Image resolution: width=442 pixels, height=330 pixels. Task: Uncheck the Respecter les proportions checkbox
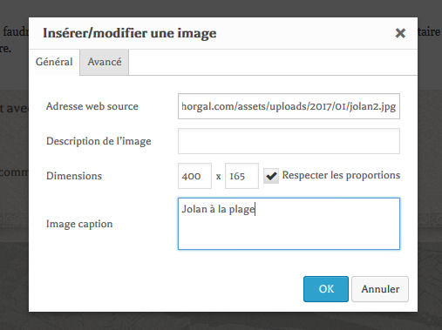271,176
